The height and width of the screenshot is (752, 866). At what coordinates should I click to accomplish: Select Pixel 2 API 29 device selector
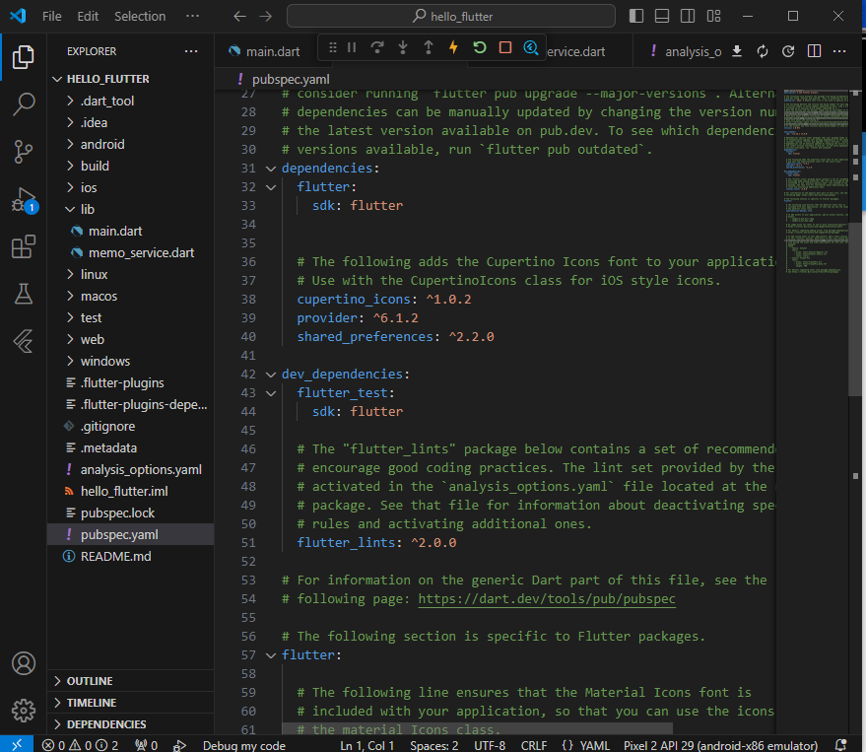(x=720, y=745)
